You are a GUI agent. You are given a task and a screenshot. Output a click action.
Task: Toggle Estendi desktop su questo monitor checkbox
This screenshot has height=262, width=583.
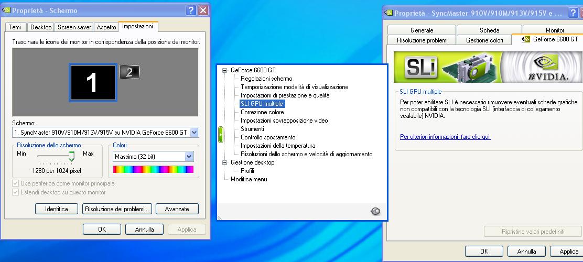point(16,192)
